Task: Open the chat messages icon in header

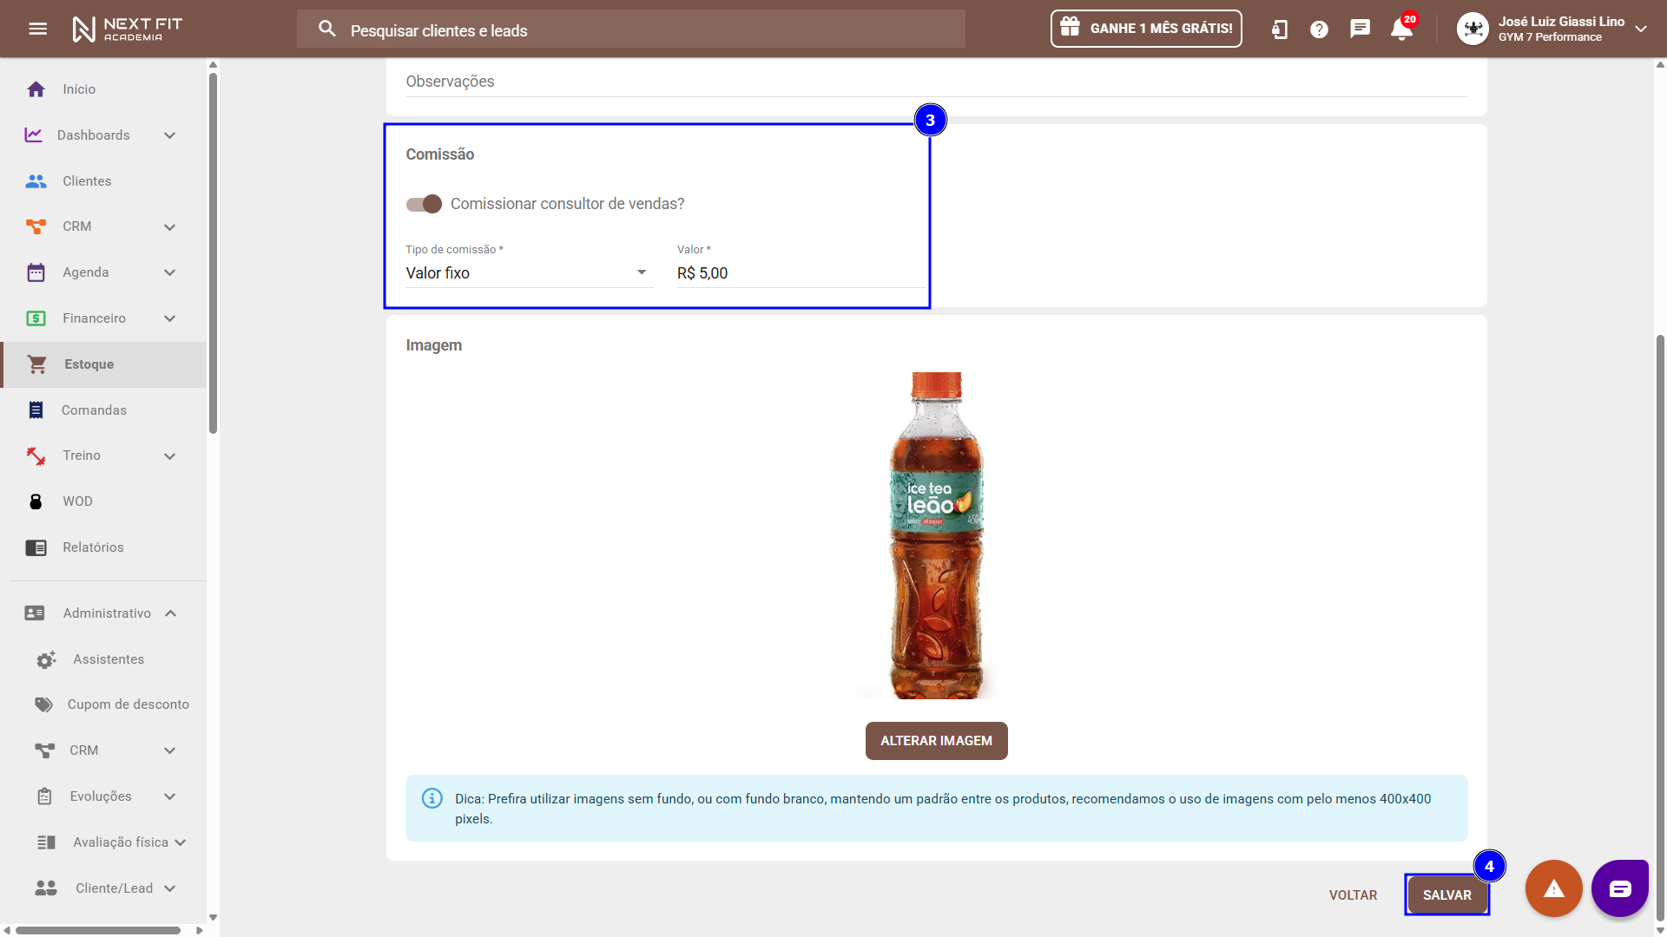Action: tap(1360, 29)
